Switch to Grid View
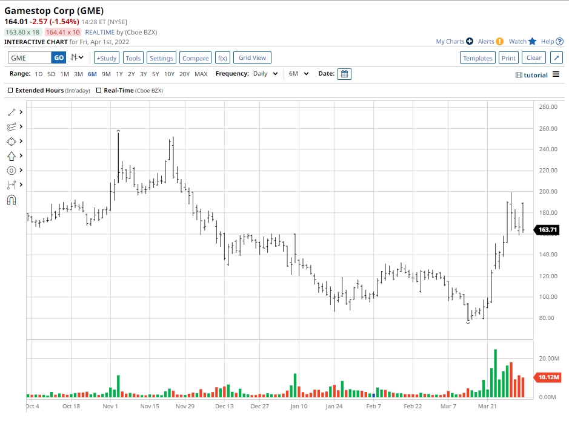This screenshot has width=569, height=421. 252,57
